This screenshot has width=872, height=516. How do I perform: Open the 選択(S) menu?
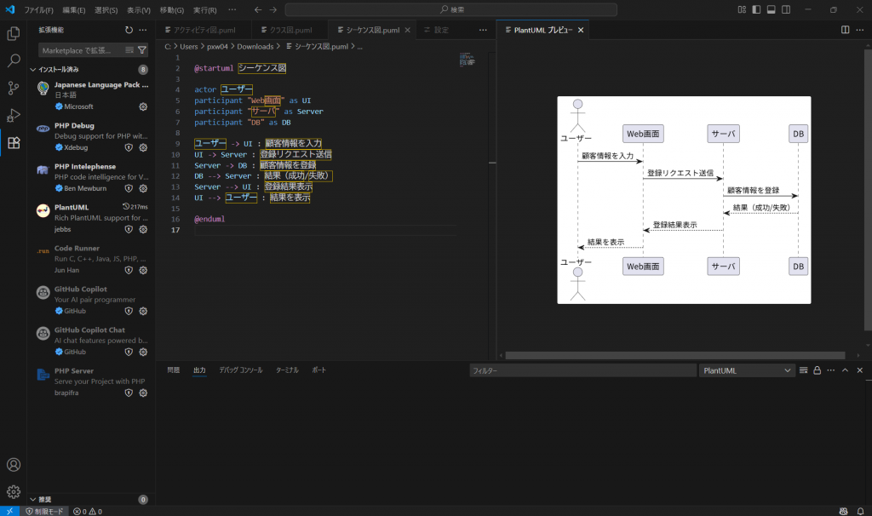(x=106, y=10)
